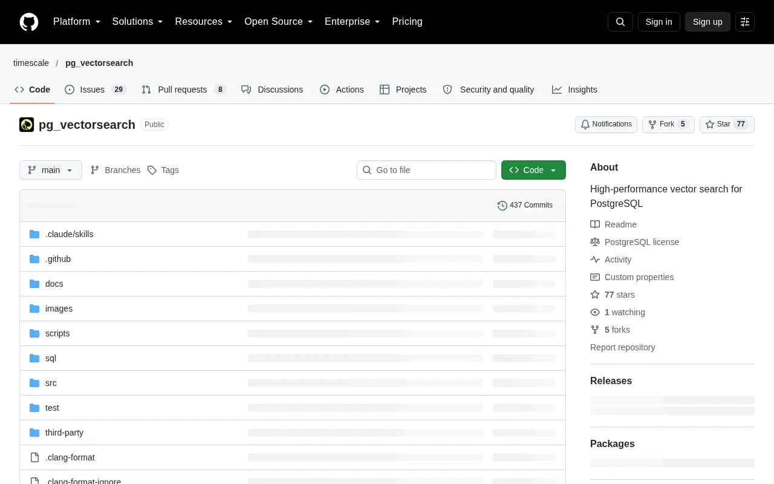
Task: Fork the repository
Action: coord(668,124)
